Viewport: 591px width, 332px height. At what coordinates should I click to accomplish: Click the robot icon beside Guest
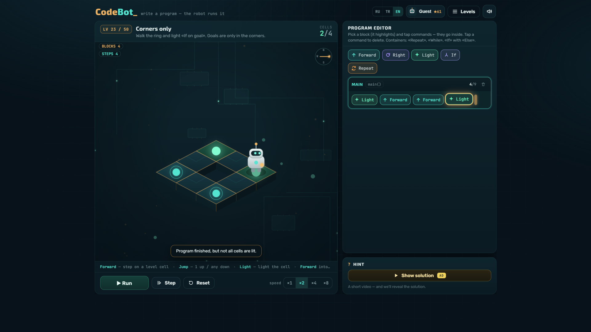412,11
